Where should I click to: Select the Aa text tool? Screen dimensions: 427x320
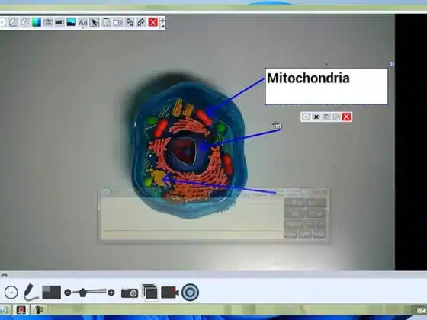tap(83, 22)
